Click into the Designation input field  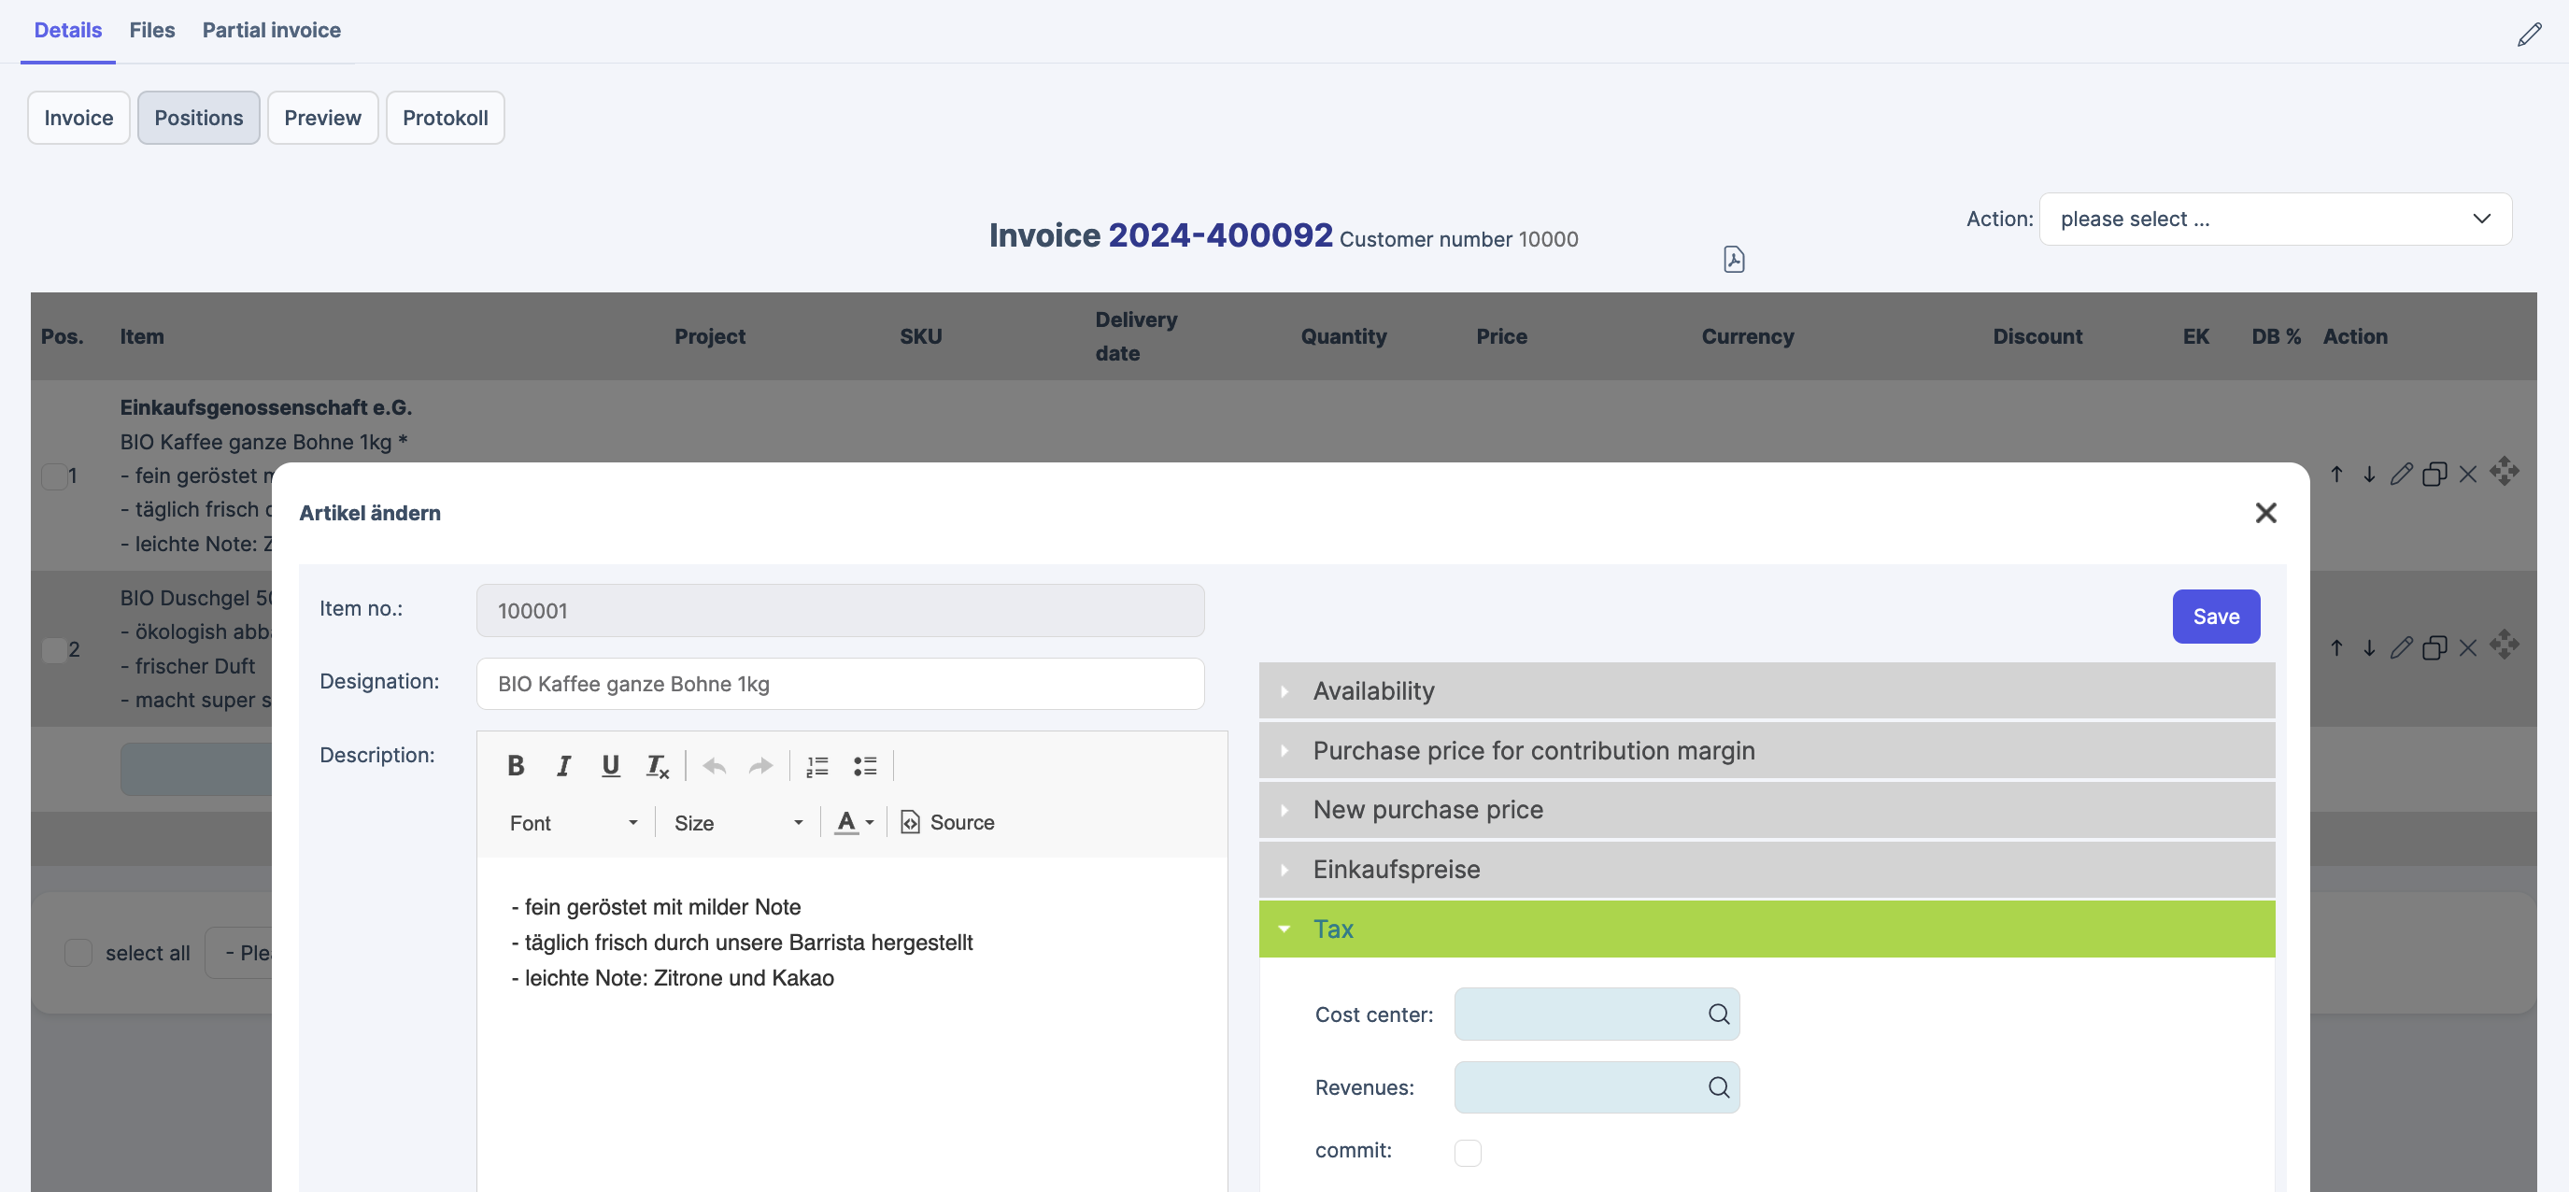coord(840,684)
